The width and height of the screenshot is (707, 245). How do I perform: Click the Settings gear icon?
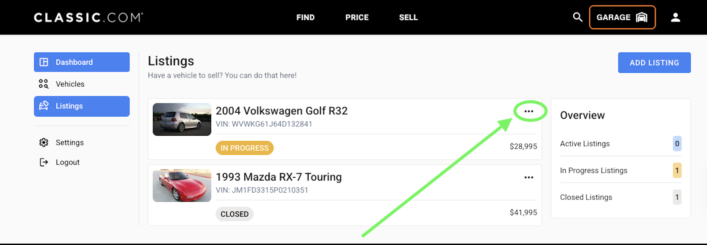click(44, 142)
